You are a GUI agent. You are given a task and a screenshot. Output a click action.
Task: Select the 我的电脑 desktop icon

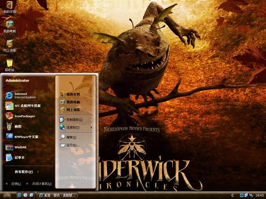(10, 27)
